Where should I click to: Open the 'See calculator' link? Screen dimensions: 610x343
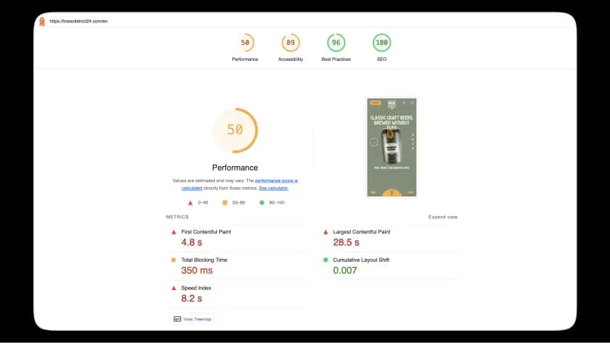[274, 188]
